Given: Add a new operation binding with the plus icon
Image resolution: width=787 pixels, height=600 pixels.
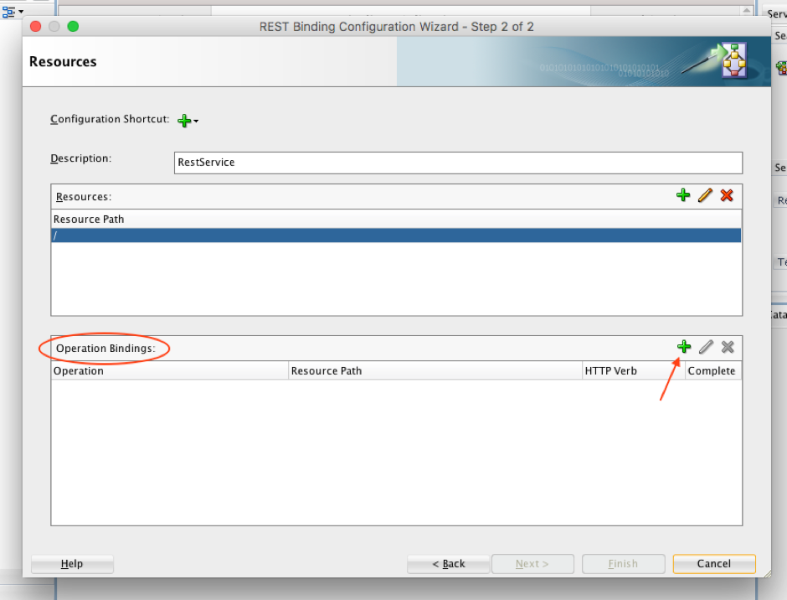Looking at the screenshot, I should pyautogui.click(x=684, y=347).
